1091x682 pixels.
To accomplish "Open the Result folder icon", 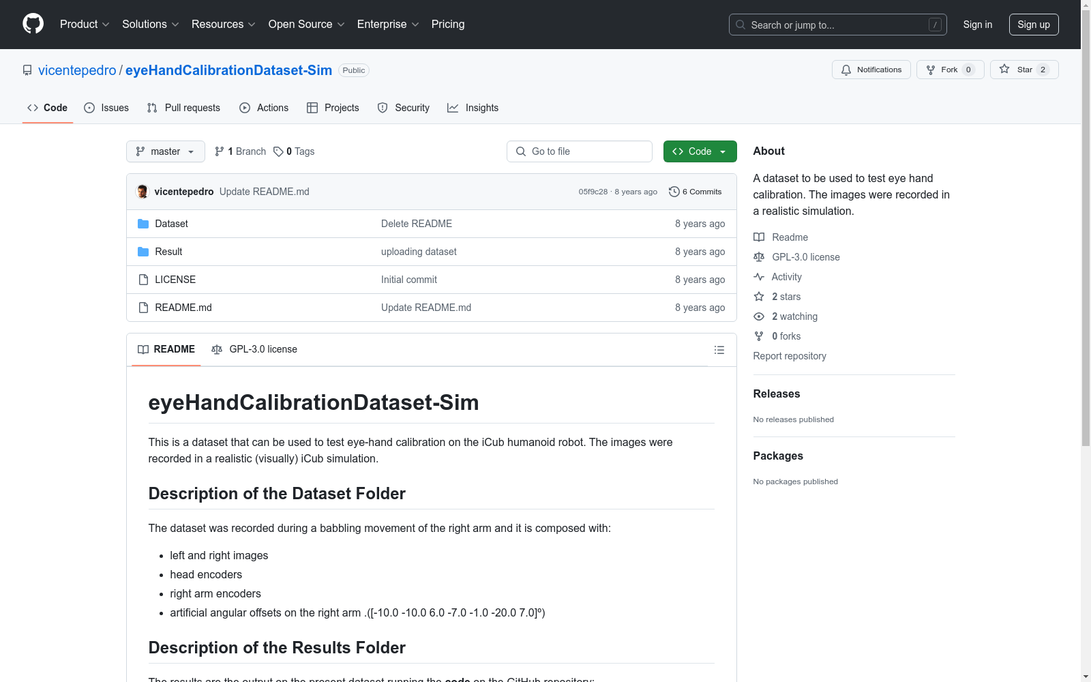I will point(143,252).
